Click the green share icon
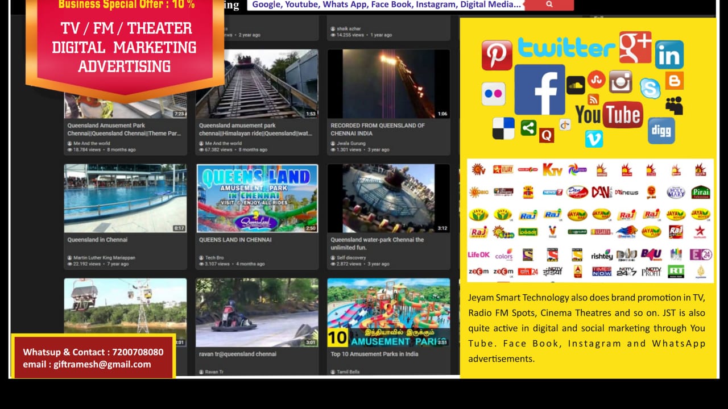 [528, 127]
